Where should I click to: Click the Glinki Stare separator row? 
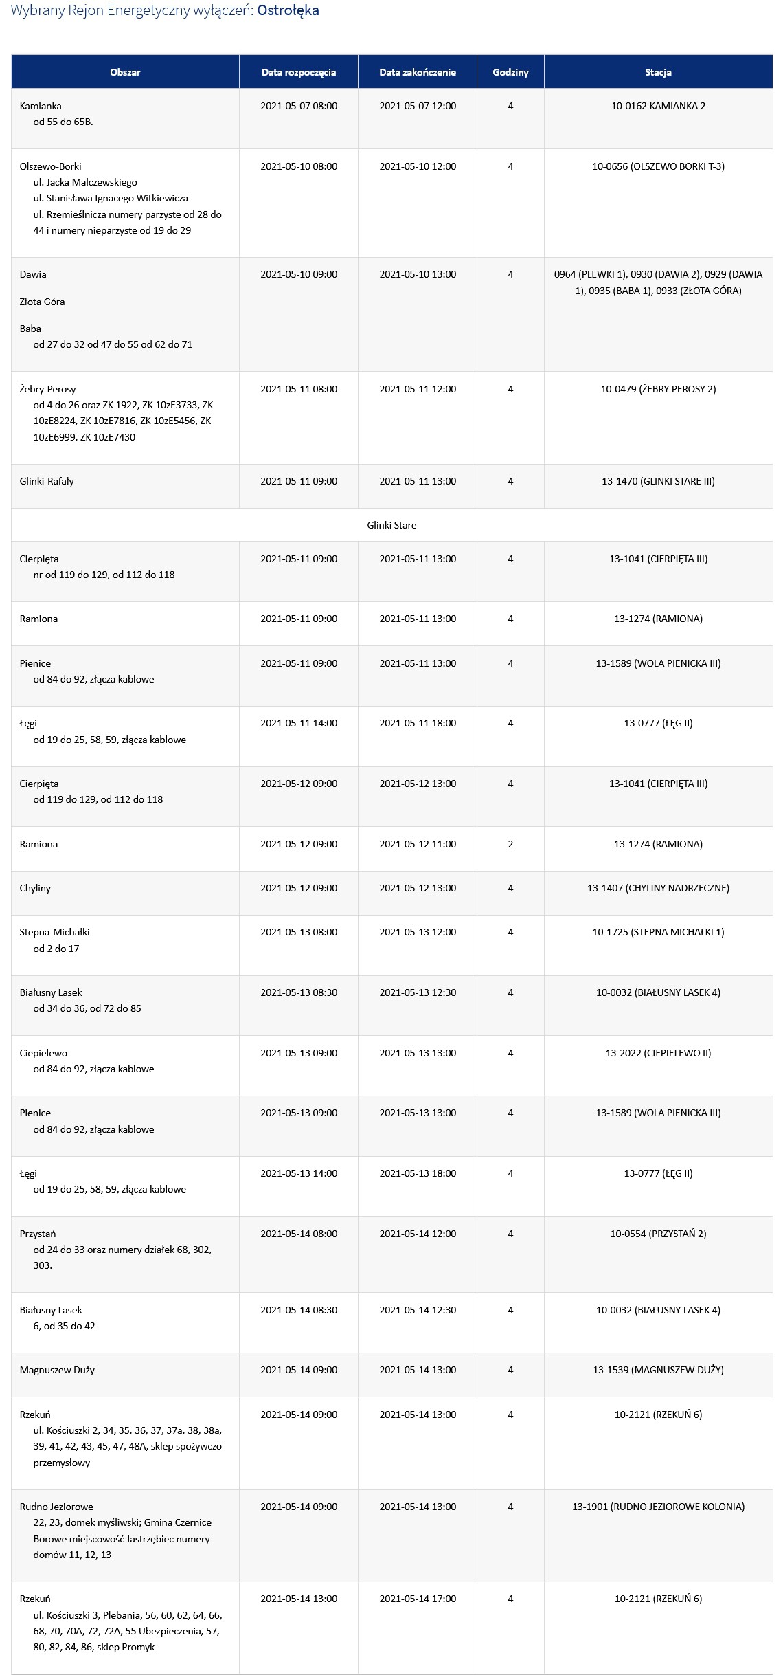pyautogui.click(x=391, y=525)
